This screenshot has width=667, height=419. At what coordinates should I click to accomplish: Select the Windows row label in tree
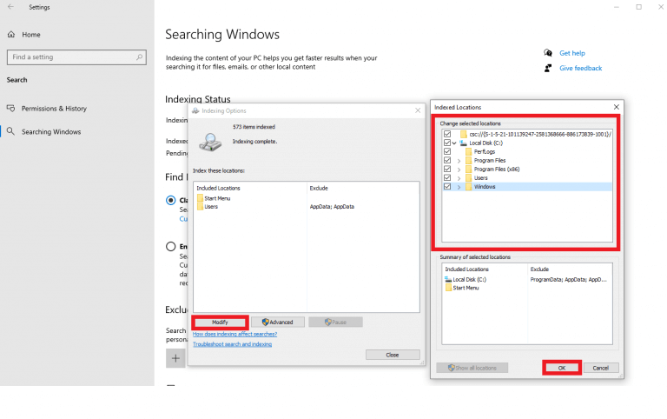pyautogui.click(x=485, y=187)
